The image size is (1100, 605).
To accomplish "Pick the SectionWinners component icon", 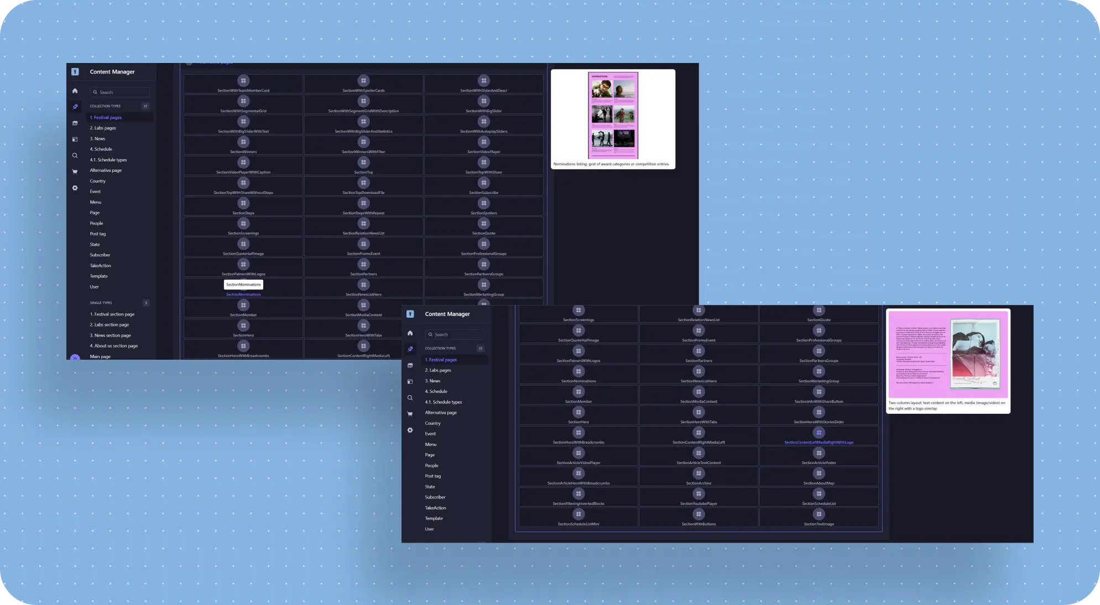I will [243, 142].
